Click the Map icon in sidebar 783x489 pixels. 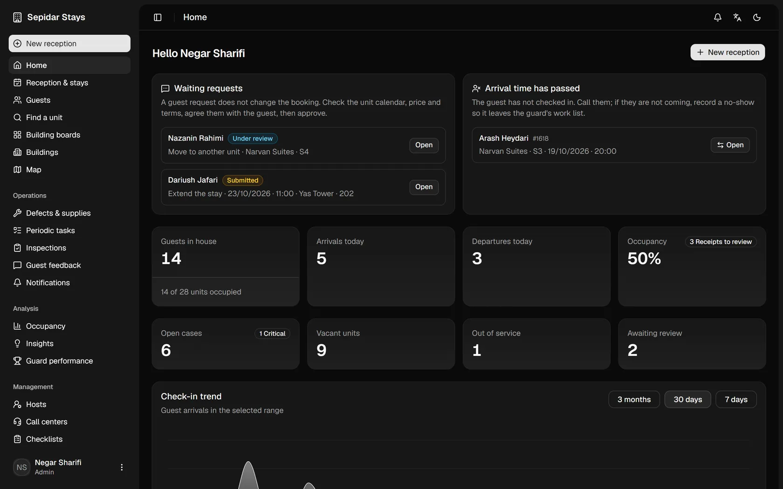click(17, 170)
